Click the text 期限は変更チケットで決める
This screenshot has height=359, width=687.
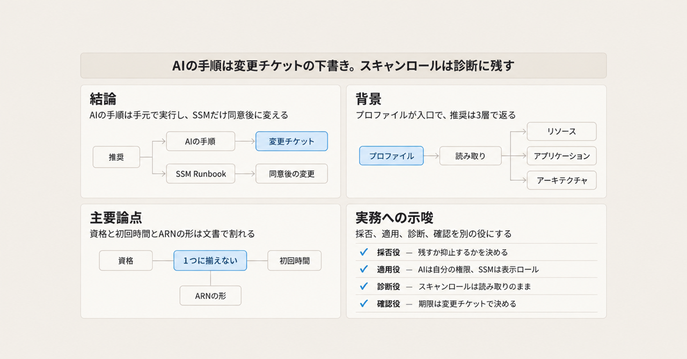pos(467,304)
